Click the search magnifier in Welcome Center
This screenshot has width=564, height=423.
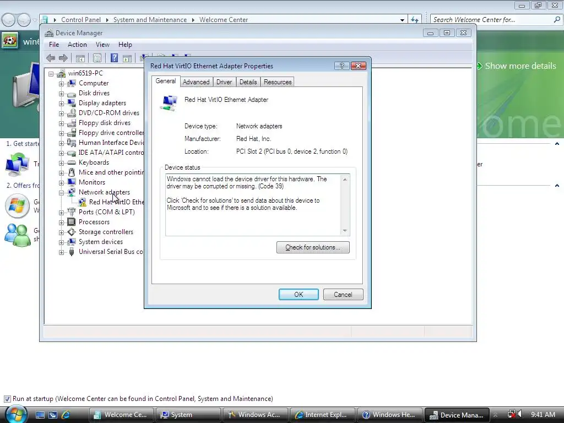[557, 19]
